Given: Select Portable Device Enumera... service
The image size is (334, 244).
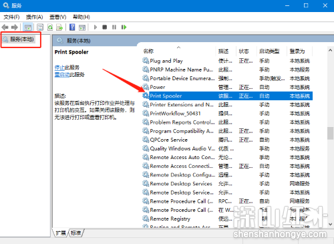Looking at the screenshot, I should (227, 78).
